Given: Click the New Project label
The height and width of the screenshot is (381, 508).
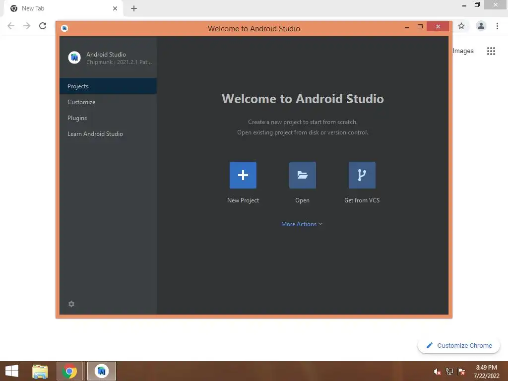Looking at the screenshot, I should 243,200.
